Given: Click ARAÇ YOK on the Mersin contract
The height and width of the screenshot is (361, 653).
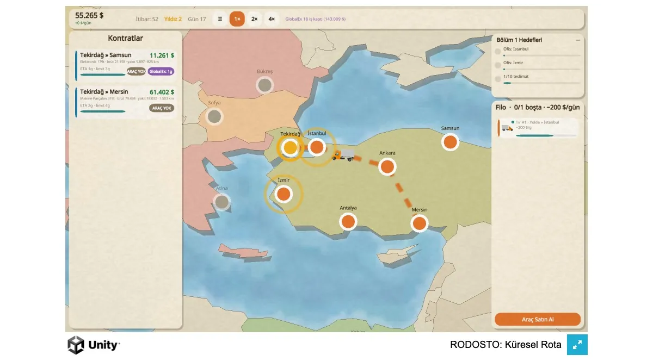Looking at the screenshot, I should [162, 108].
